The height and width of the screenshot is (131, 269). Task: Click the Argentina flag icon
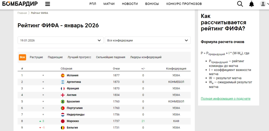point(63,82)
